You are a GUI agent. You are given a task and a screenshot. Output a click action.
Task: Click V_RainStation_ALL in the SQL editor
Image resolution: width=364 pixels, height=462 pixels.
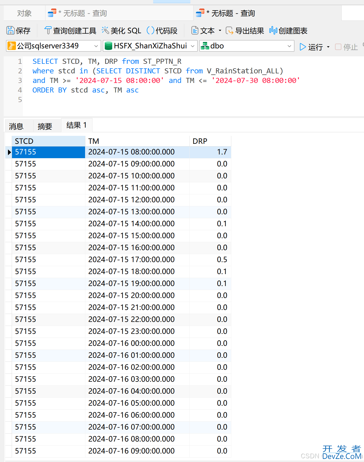243,71
